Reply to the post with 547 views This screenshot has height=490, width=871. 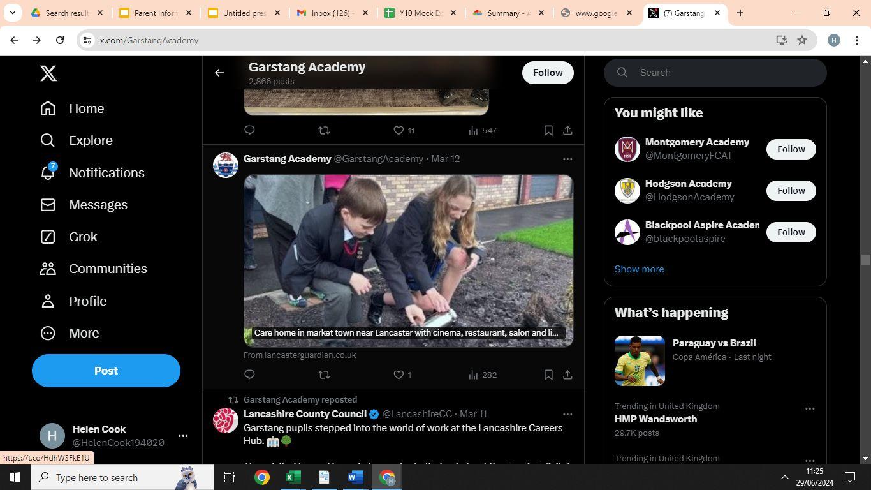coord(249,130)
